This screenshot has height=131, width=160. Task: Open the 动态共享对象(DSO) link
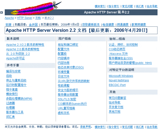[x=71, y=67]
